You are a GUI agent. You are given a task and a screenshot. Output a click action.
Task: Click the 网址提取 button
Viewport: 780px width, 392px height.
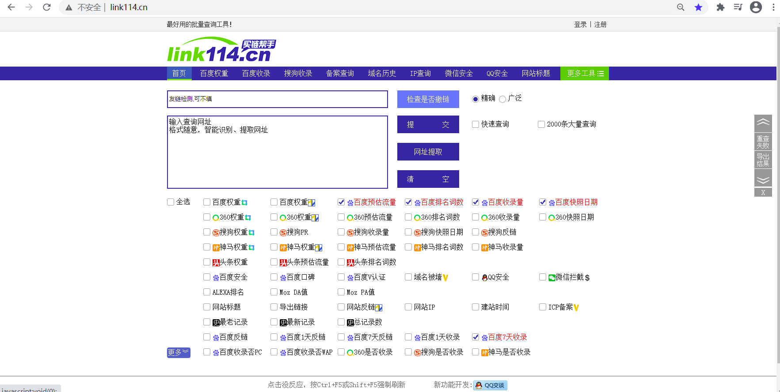(x=428, y=152)
